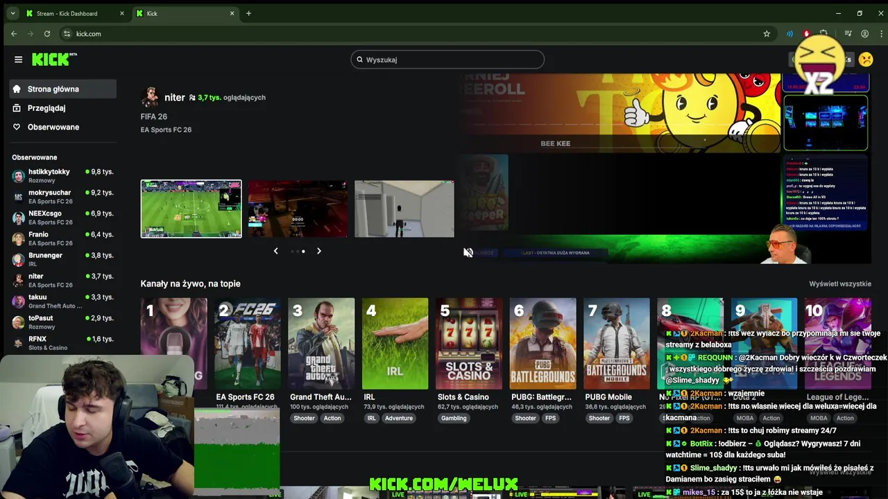Click the kick.com address bar
The image size is (888, 499).
pos(416,33)
